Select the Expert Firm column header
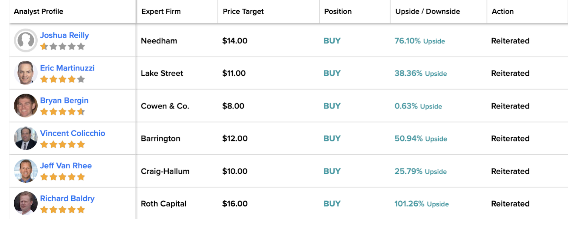The height and width of the screenshot is (225, 579). click(161, 12)
